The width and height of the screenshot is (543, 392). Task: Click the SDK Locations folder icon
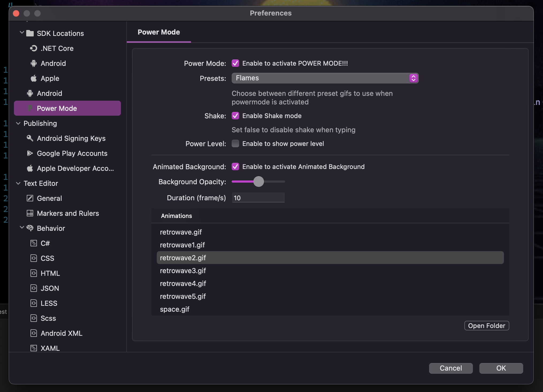tap(30, 33)
